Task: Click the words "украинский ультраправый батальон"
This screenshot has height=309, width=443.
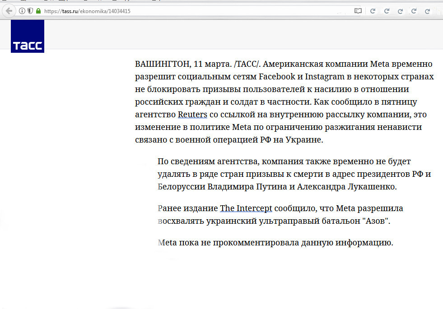Action: 283,221
